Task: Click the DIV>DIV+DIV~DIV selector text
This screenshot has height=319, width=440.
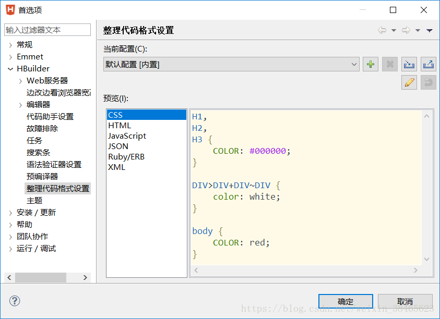Action: (231, 185)
